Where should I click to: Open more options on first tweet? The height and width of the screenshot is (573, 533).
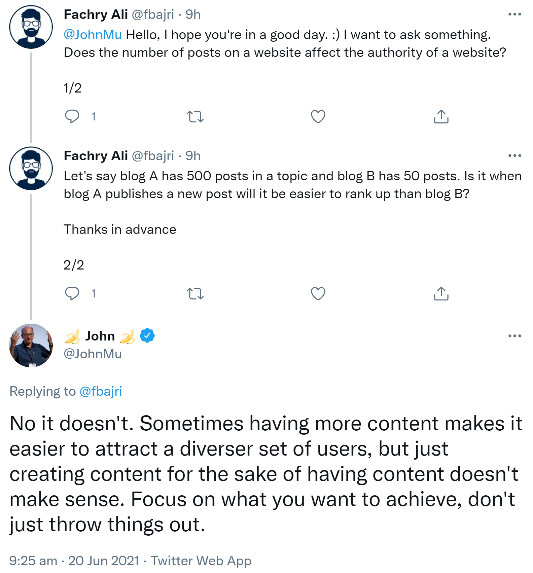pos(514,14)
